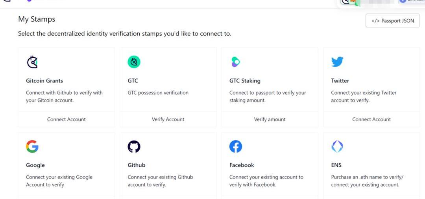425x199 pixels.
Task: Click the ENS diamond icon
Action: click(x=337, y=146)
